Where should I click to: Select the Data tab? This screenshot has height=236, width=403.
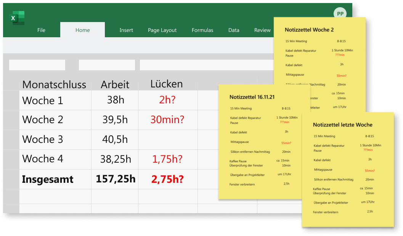(x=234, y=30)
